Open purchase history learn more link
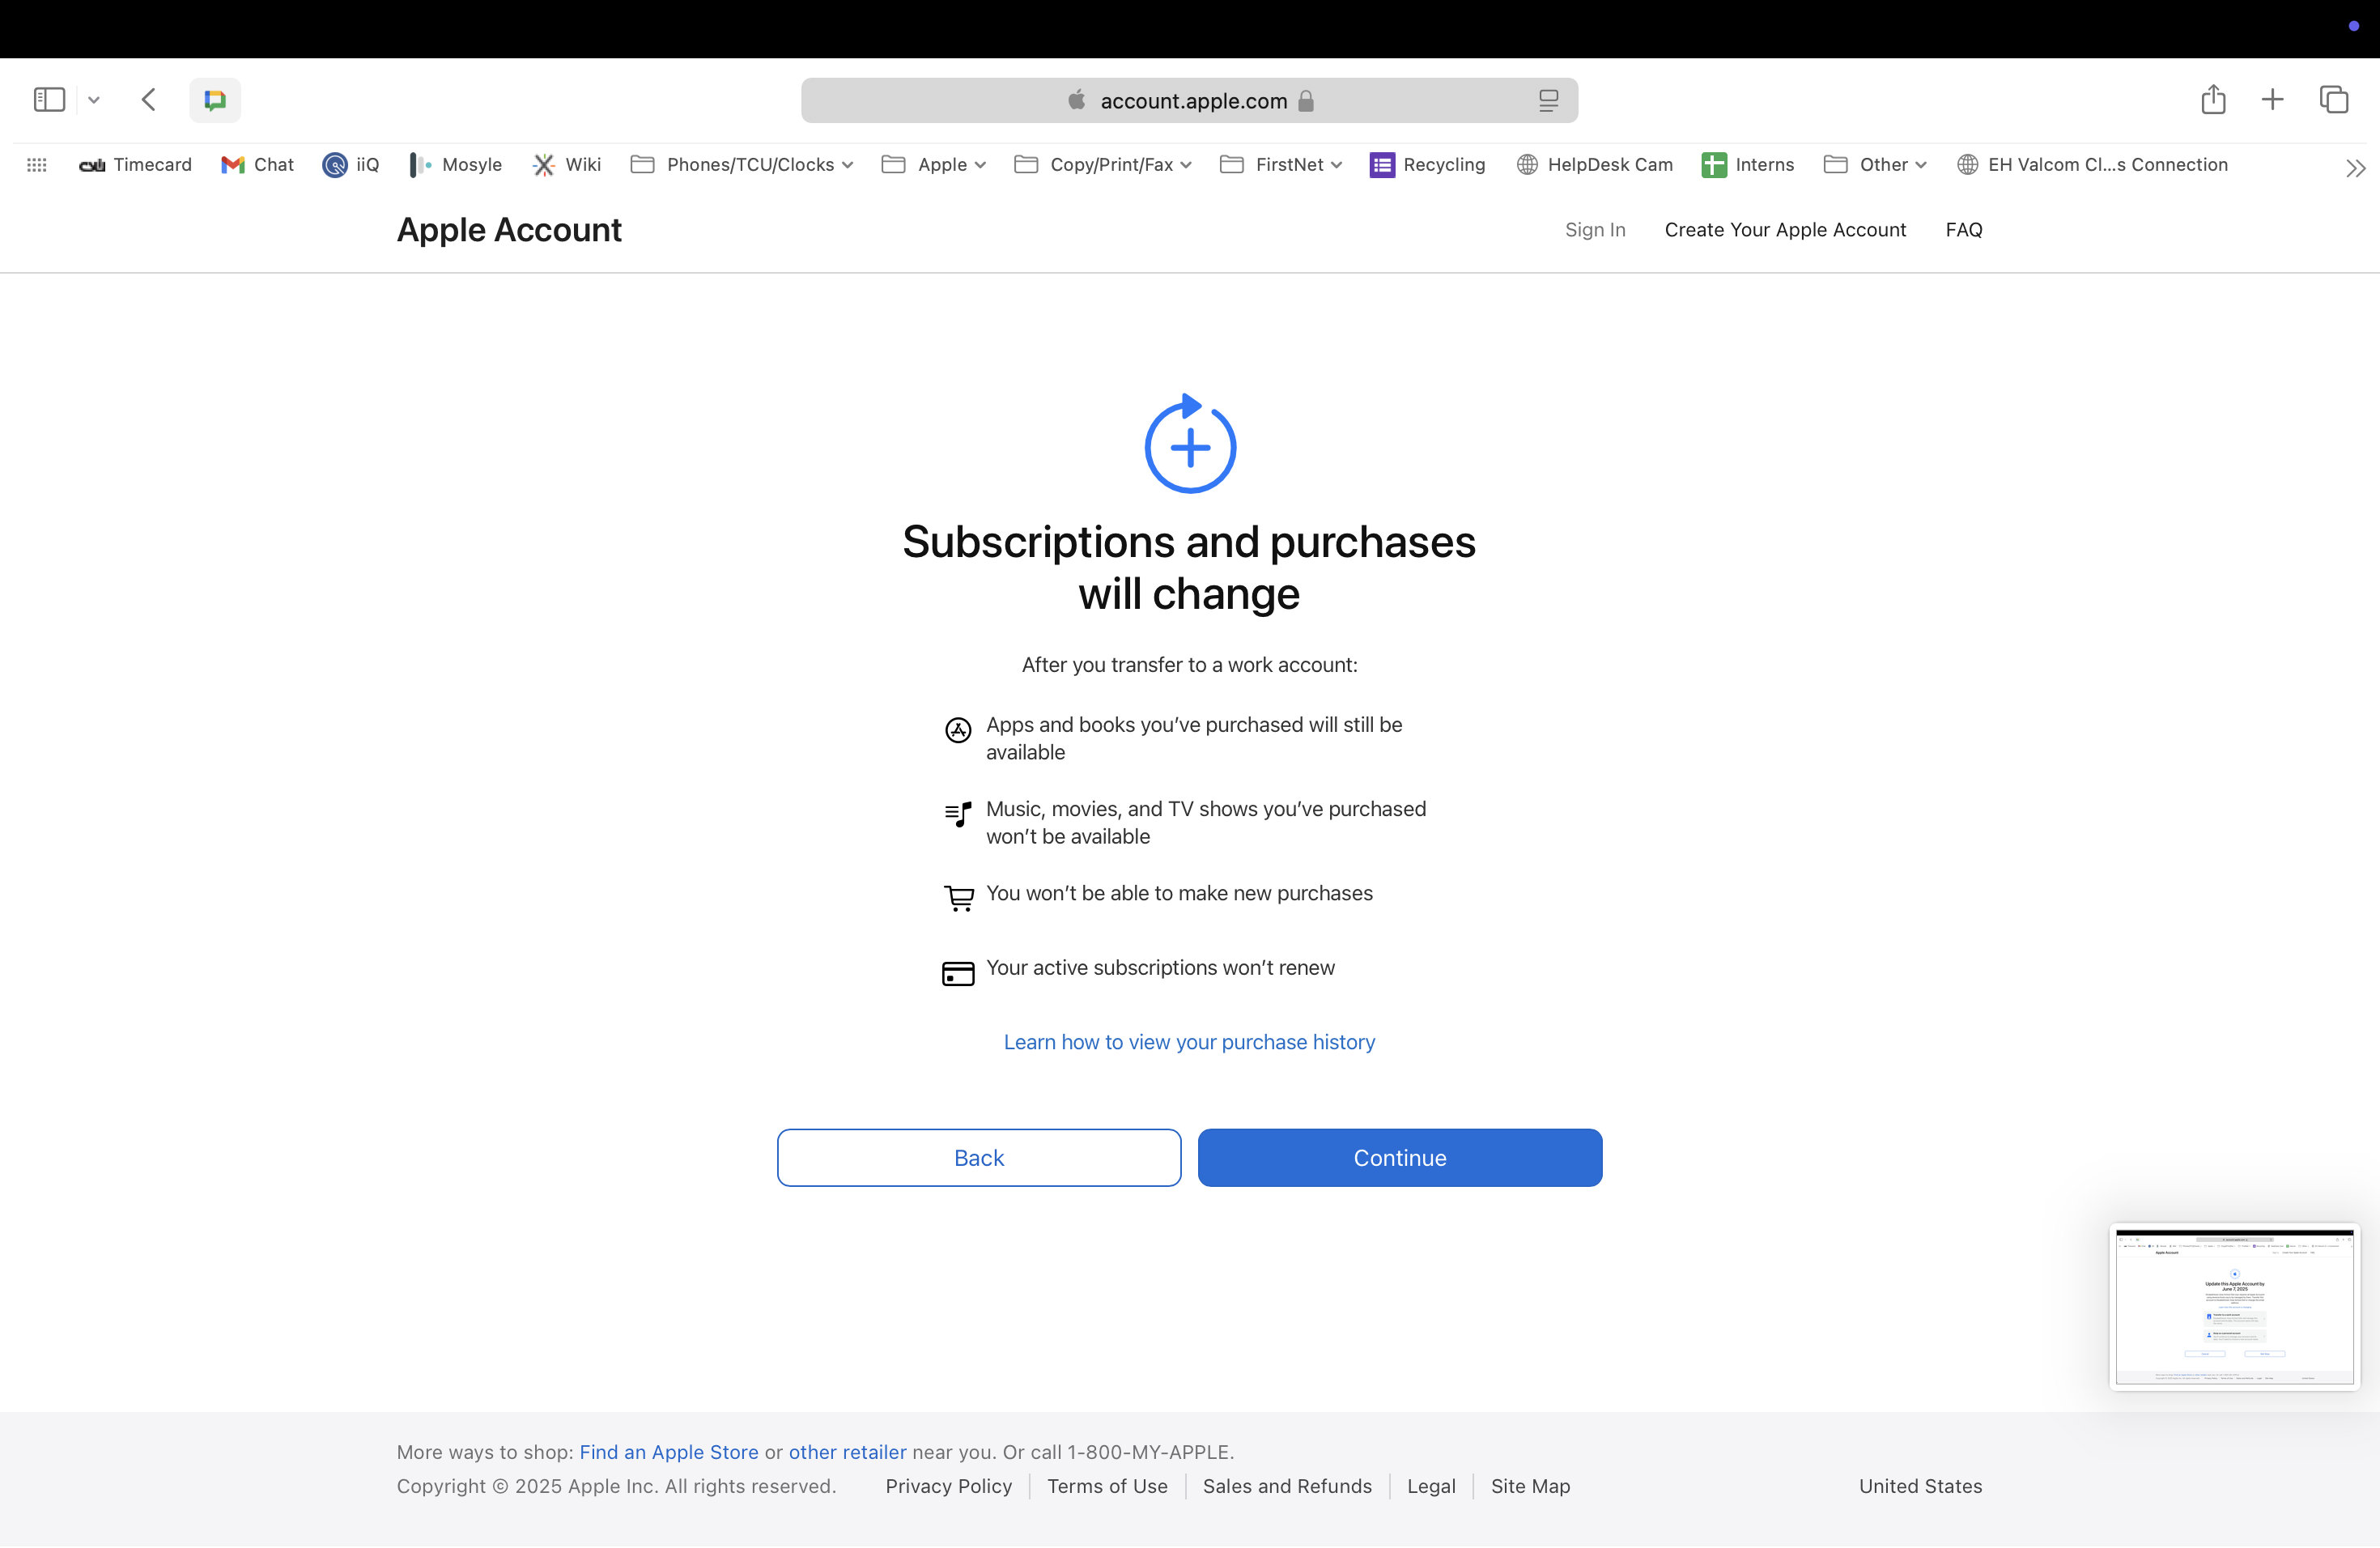Image resolution: width=2380 pixels, height=1548 pixels. 1189,1042
